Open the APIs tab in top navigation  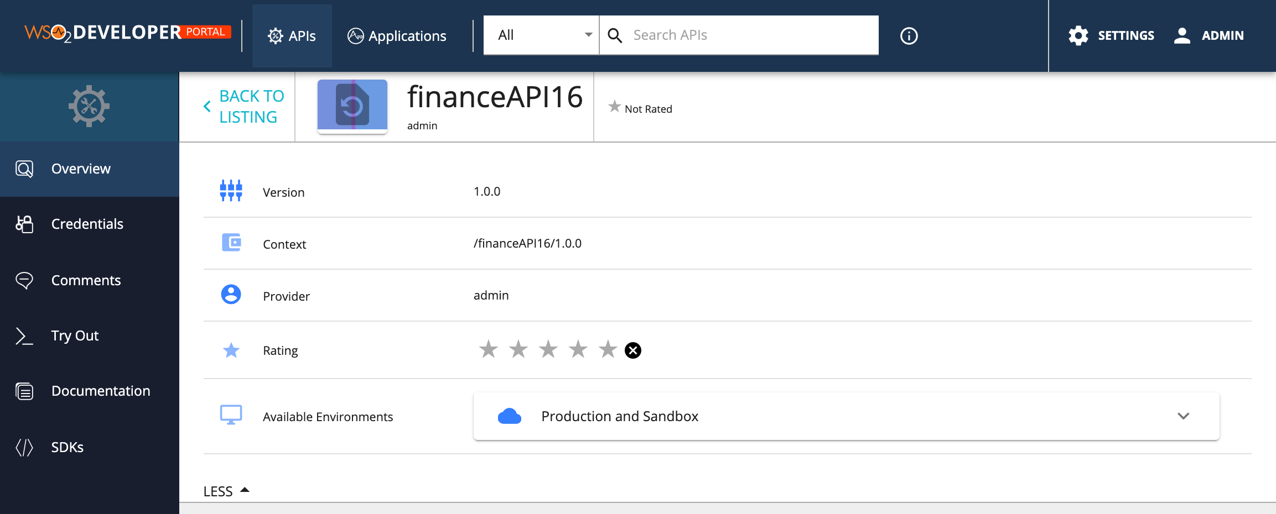pyautogui.click(x=292, y=36)
